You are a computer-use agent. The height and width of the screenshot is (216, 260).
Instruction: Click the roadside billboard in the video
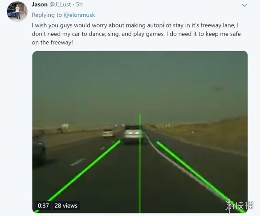click(x=65, y=126)
